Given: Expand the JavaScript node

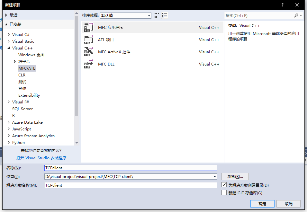Looking at the screenshot, I should 9,129.
